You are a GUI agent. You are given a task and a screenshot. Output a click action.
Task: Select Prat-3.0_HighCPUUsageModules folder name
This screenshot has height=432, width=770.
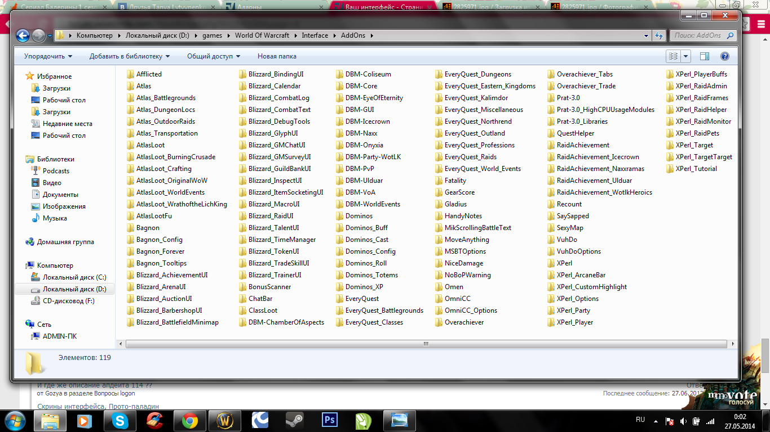coord(606,110)
